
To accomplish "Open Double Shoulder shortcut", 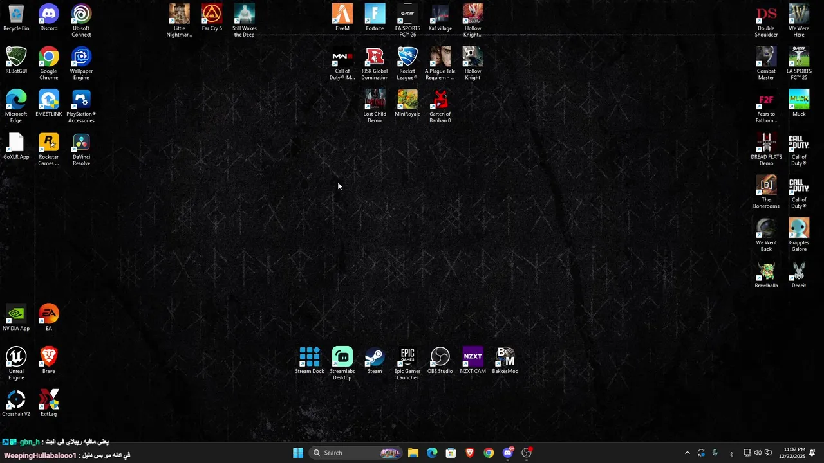I will point(766,21).
